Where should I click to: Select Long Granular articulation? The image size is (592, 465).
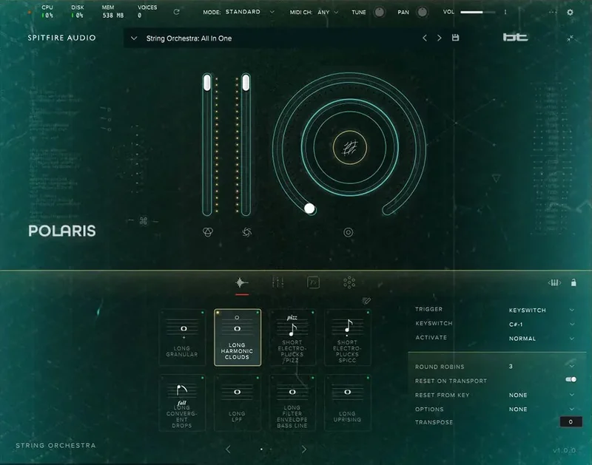click(x=182, y=337)
